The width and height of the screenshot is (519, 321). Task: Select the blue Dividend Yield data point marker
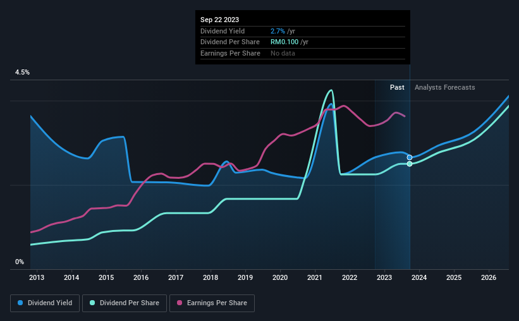(x=410, y=157)
